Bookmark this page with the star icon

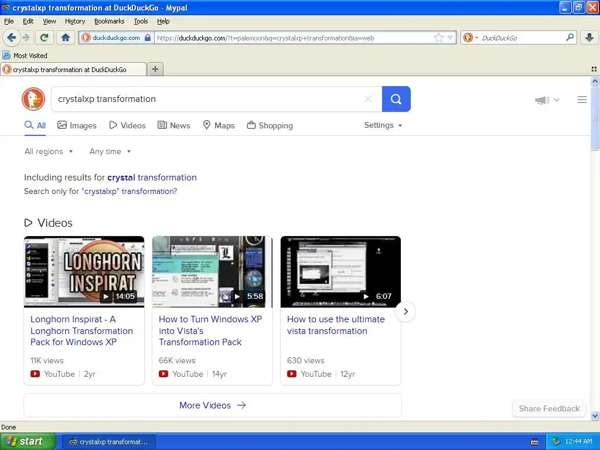point(438,37)
